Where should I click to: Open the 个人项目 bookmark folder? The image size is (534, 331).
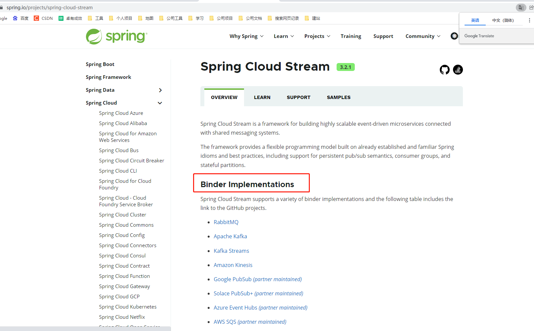[121, 18]
